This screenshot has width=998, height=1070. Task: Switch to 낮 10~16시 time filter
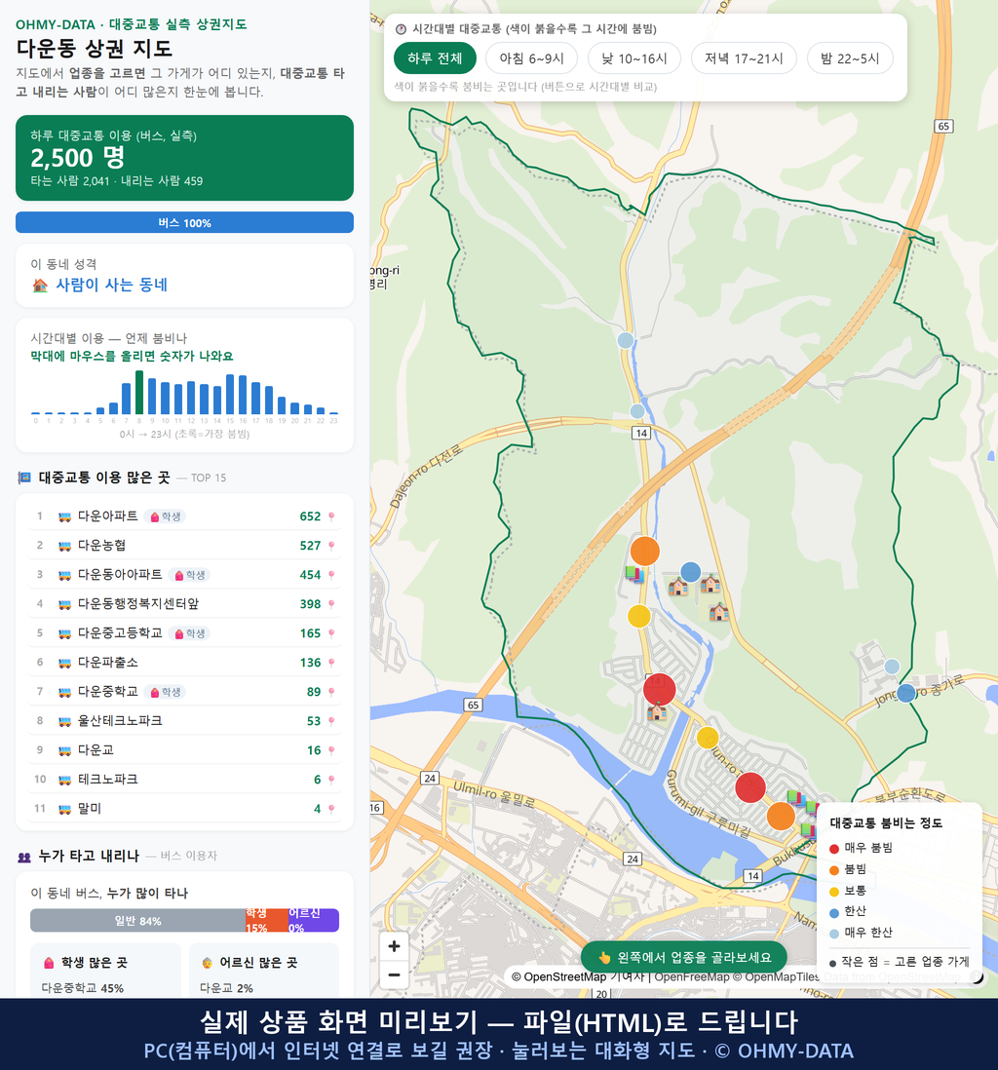633,58
